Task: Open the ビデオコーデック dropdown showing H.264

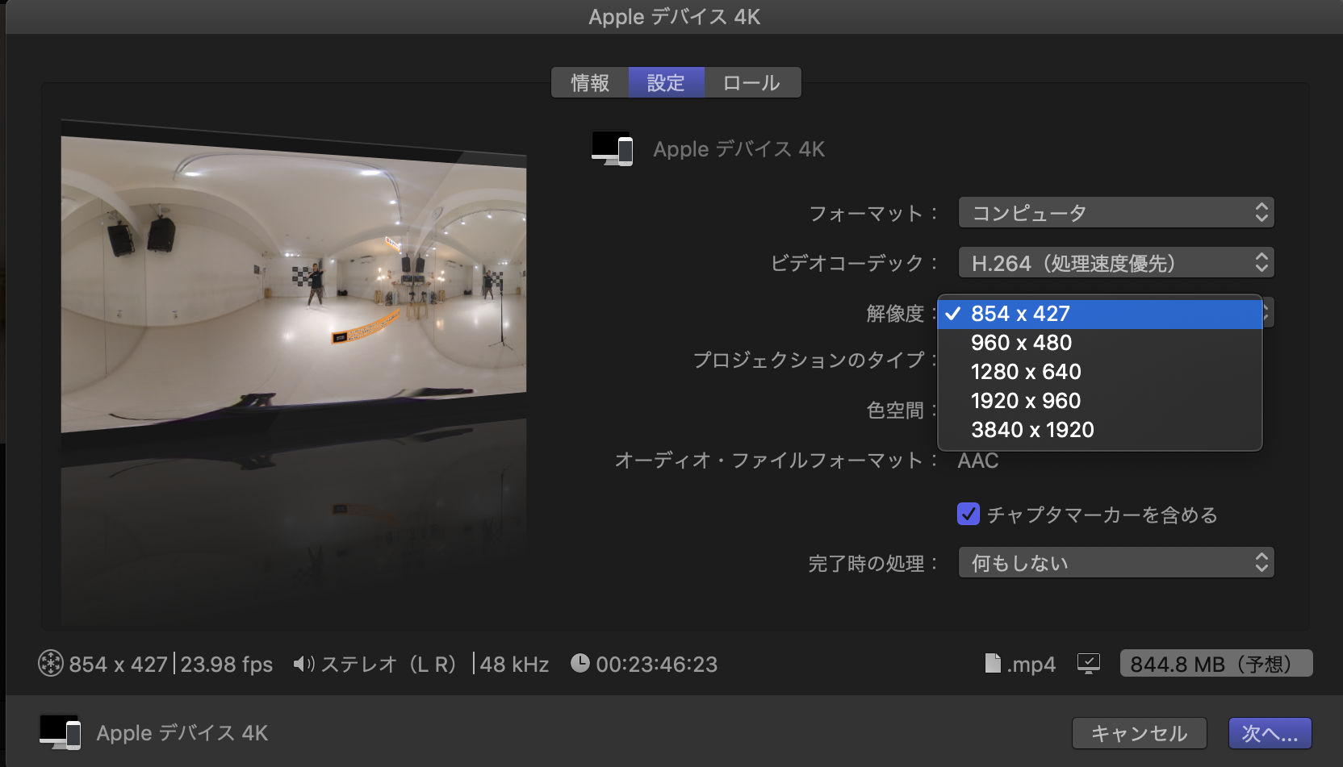Action: pos(1116,263)
